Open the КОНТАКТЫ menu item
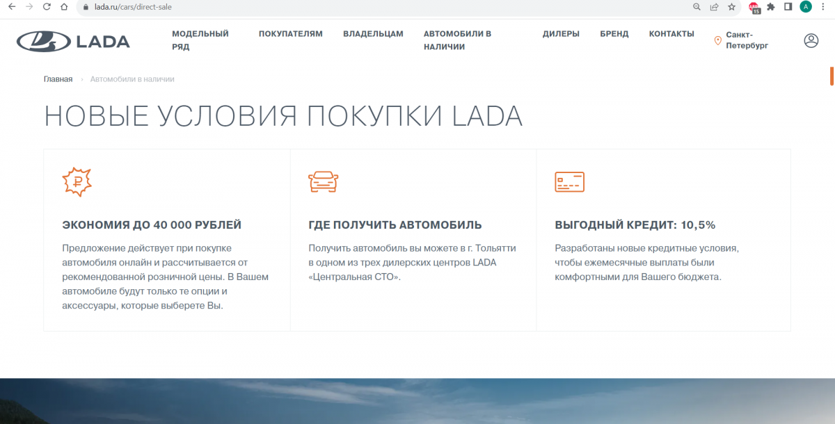Image resolution: width=835 pixels, height=424 pixels. coord(671,33)
